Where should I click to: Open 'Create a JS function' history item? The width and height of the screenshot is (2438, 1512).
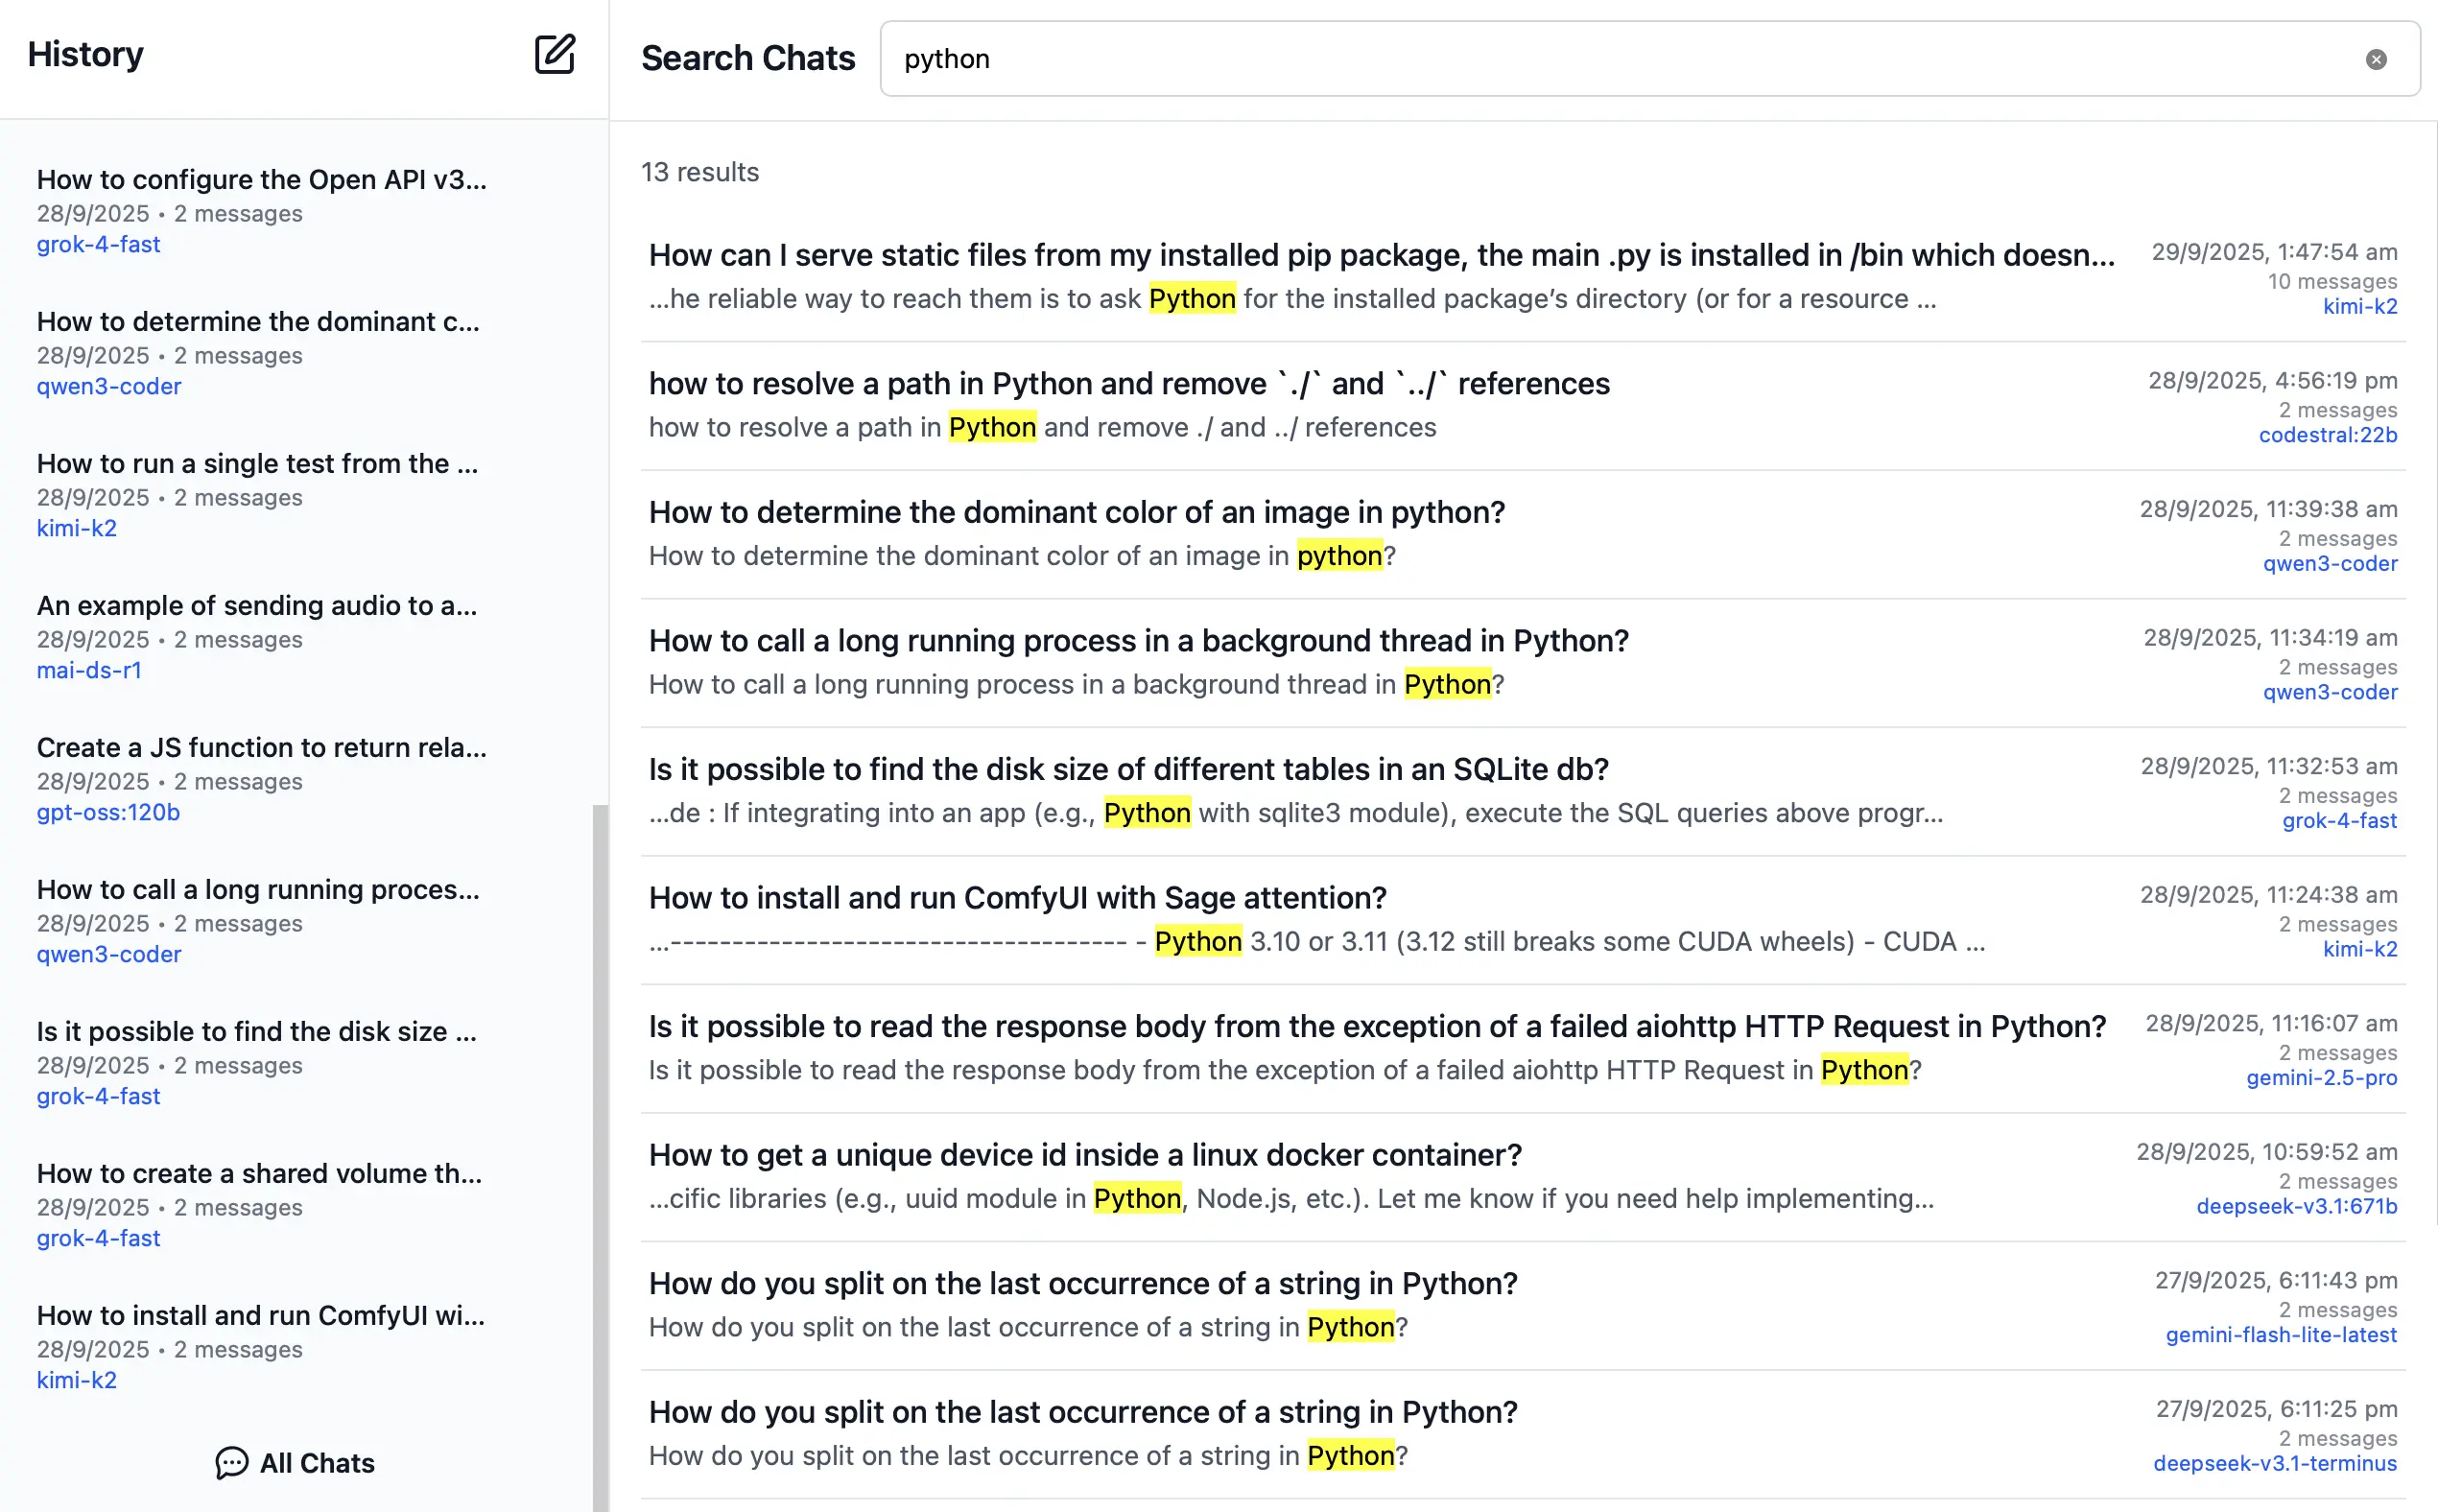click(x=261, y=748)
